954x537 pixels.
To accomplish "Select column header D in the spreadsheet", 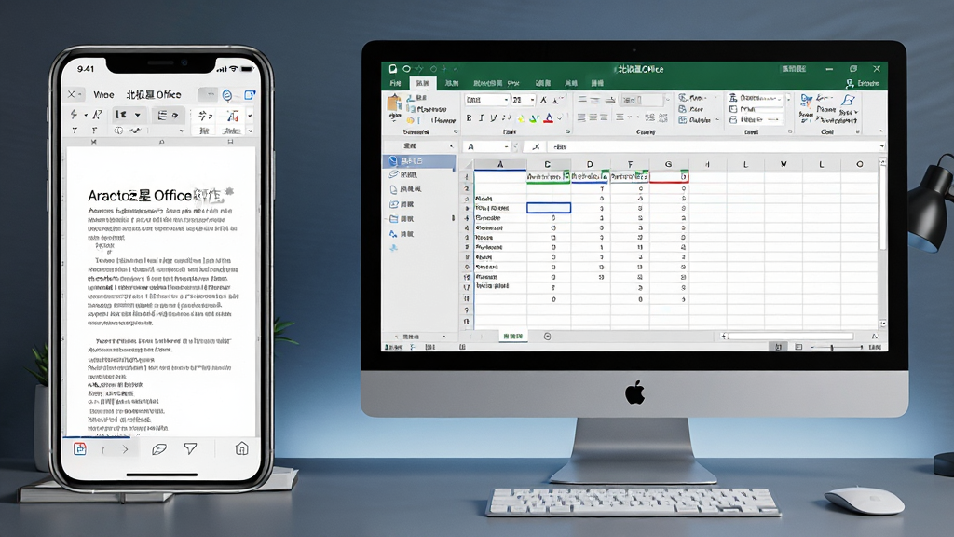I will (590, 164).
